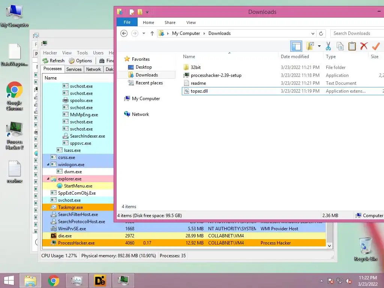This screenshot has height=288, width=384.
Task: Select Desktop in navigation pane
Action: pos(144,67)
